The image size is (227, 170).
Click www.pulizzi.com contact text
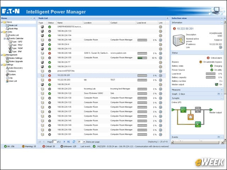[x=118, y=53]
